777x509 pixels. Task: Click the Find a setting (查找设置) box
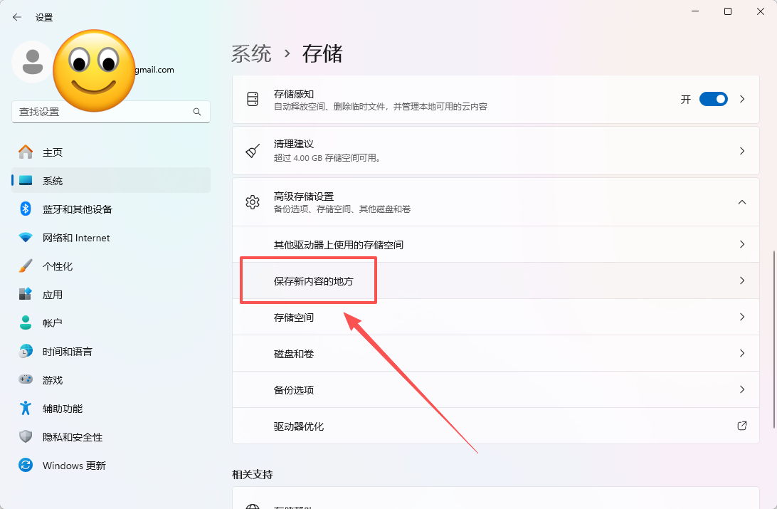point(103,112)
